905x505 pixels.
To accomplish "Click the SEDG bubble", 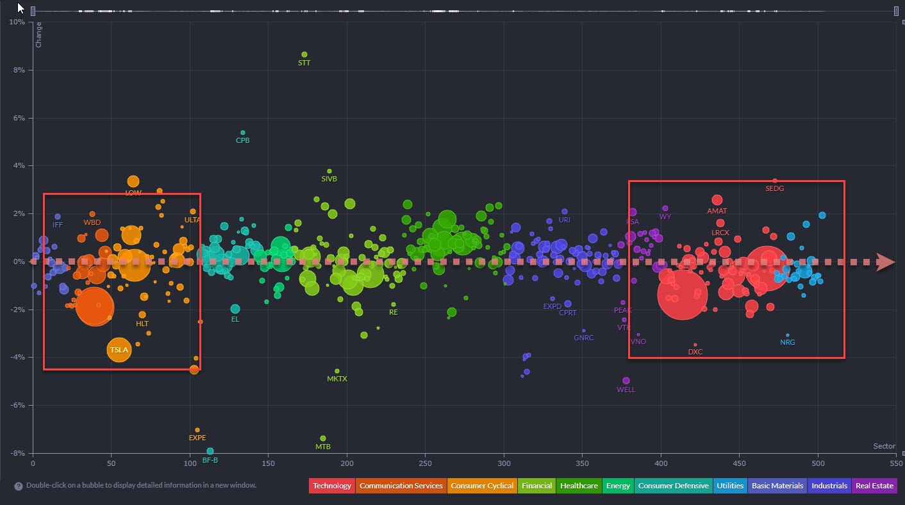I will (x=774, y=181).
